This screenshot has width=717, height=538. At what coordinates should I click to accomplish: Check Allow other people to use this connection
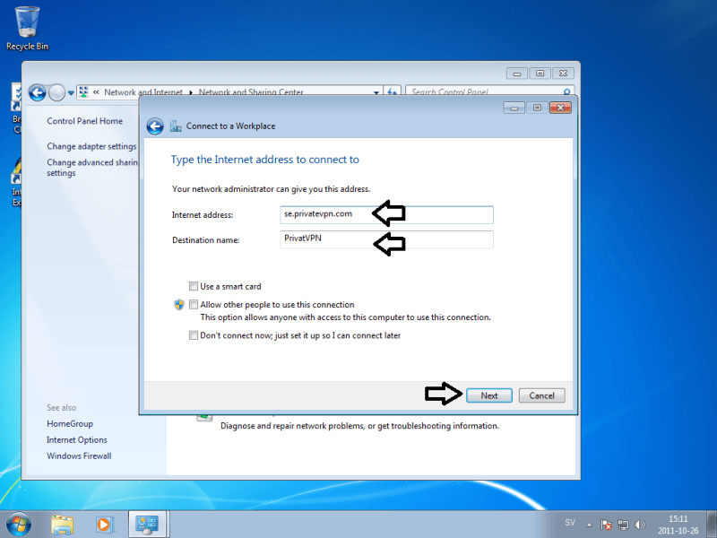click(x=194, y=305)
